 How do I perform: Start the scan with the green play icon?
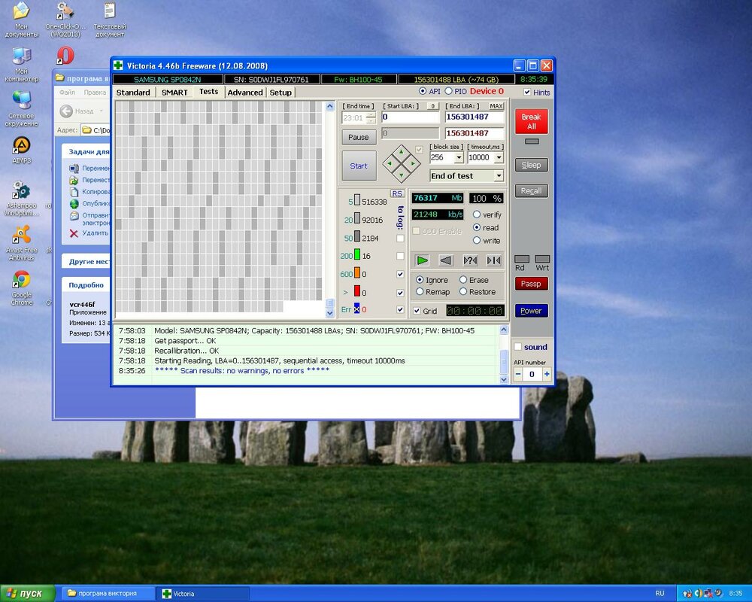[x=420, y=260]
